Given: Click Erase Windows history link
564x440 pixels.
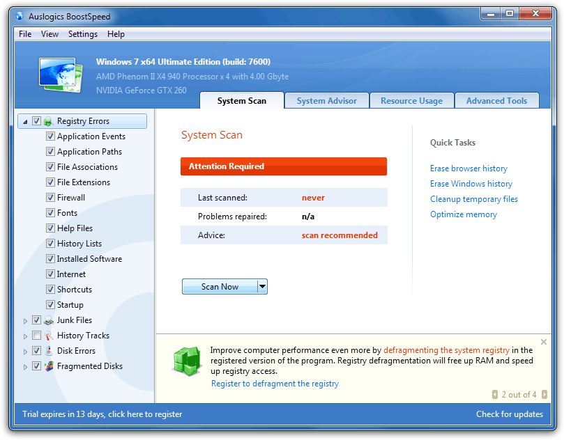Looking at the screenshot, I should (471, 184).
